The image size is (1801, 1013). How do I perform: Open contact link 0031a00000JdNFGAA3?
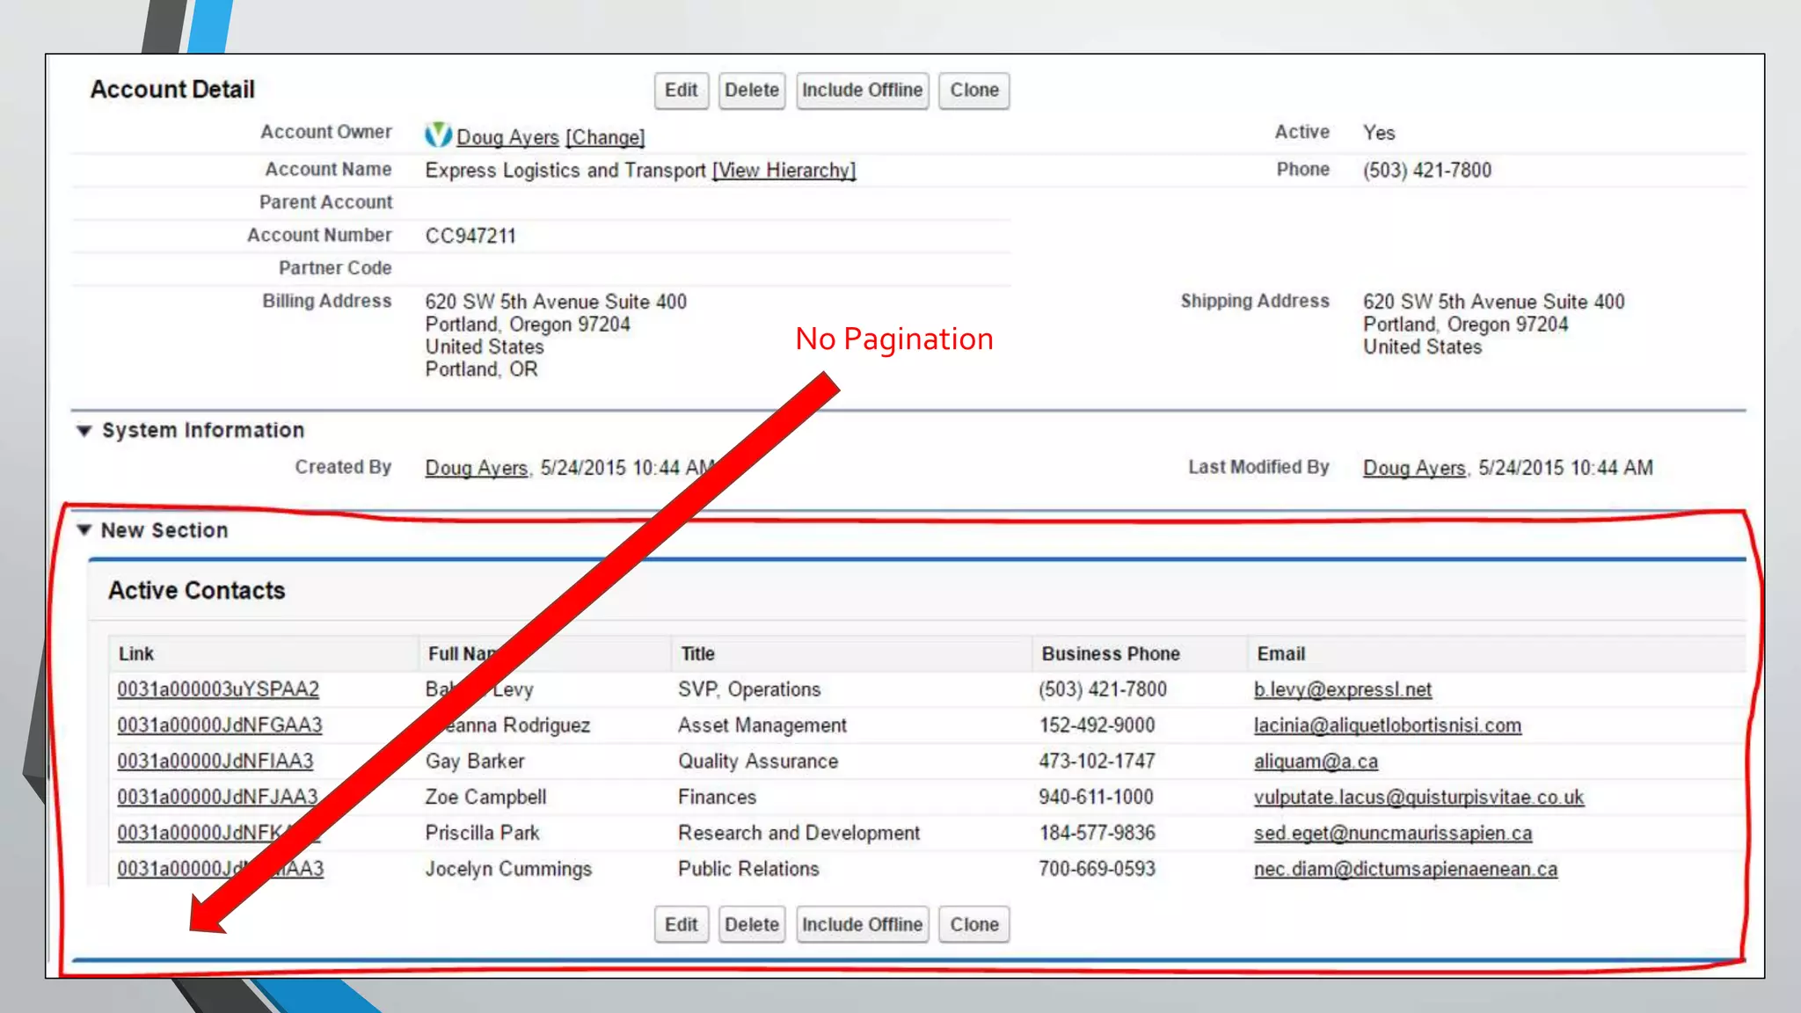point(220,725)
